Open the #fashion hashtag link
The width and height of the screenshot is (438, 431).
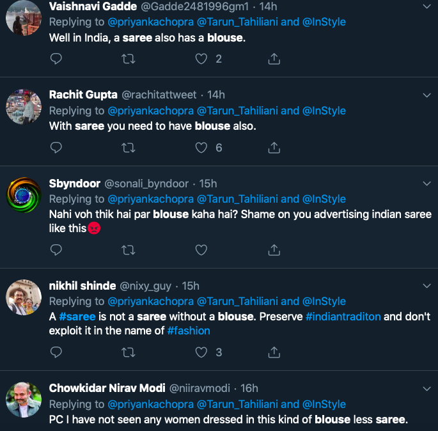[189, 331]
